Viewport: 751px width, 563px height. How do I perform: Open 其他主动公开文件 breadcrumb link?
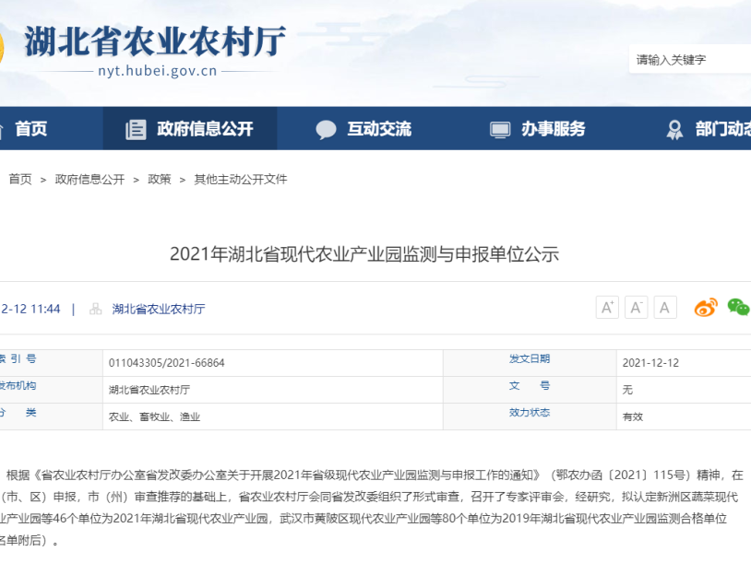click(x=240, y=180)
